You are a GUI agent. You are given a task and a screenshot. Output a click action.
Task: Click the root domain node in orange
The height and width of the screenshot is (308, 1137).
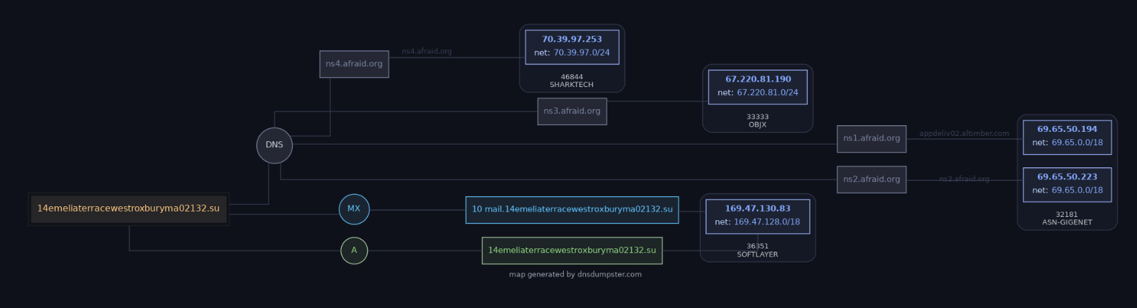click(x=129, y=209)
